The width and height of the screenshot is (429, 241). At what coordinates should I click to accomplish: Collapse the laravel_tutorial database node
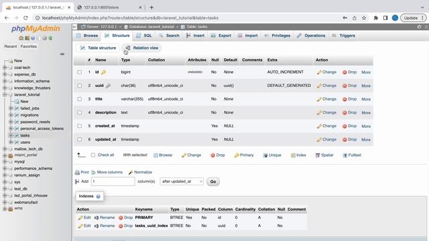(x=5, y=94)
